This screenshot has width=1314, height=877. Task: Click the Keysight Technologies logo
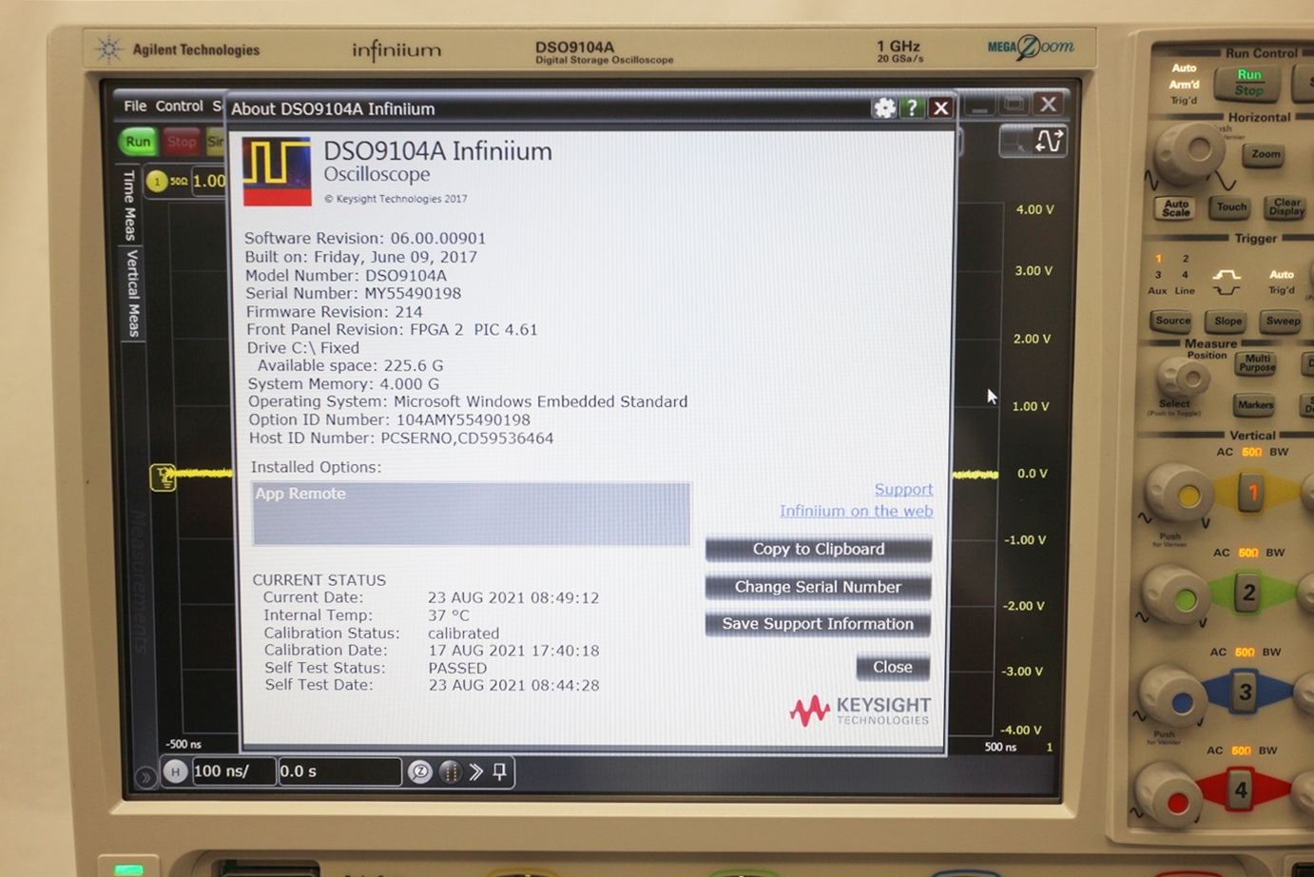click(x=860, y=711)
